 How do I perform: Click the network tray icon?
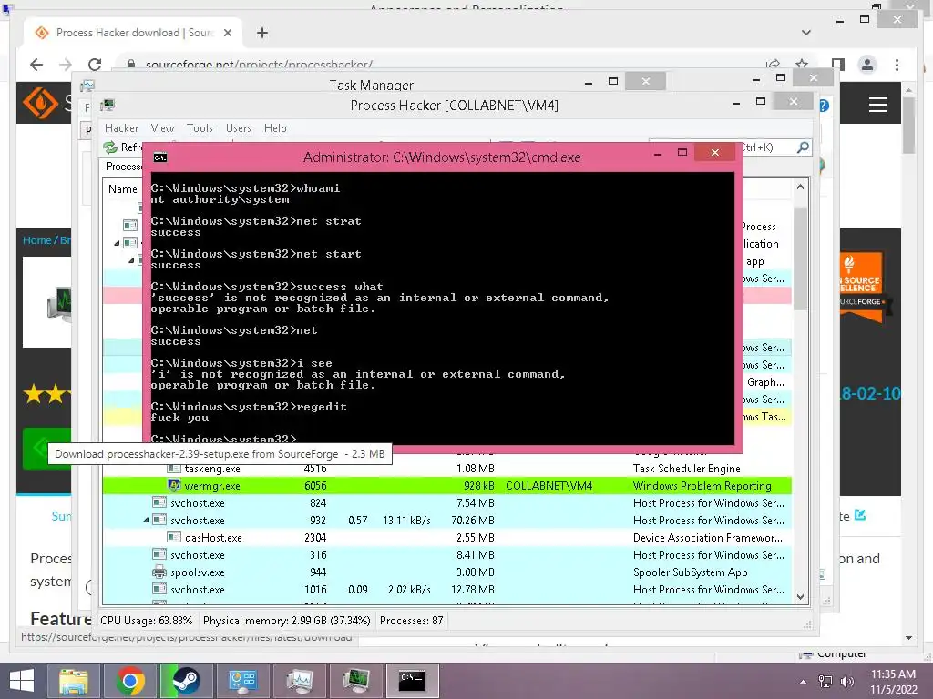(825, 682)
